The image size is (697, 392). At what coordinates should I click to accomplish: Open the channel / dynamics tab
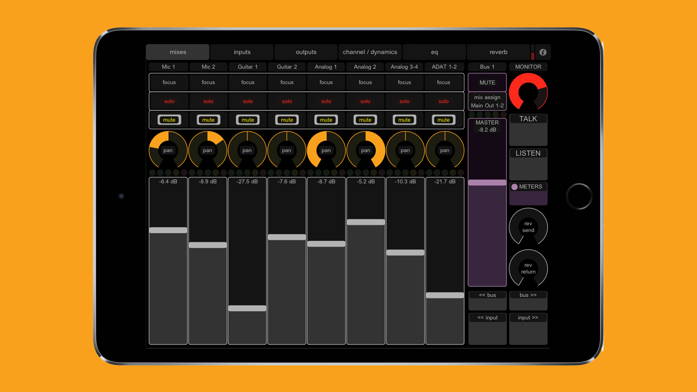tap(370, 52)
